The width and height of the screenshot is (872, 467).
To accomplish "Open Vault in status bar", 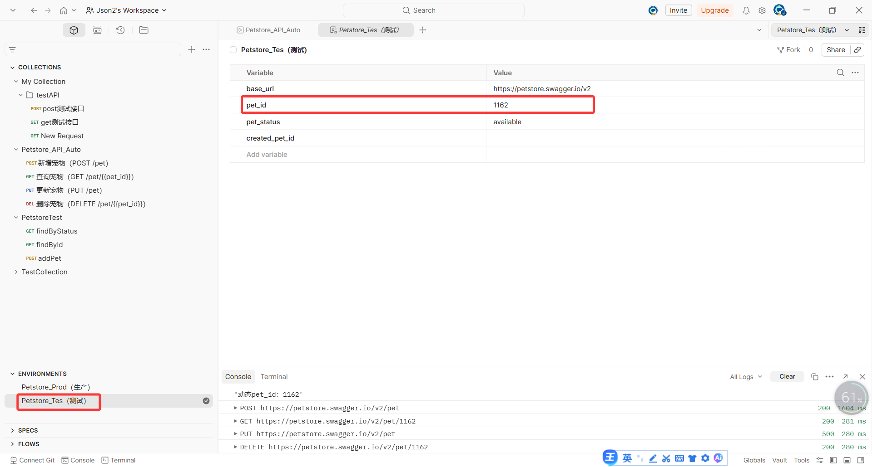I will 779,460.
